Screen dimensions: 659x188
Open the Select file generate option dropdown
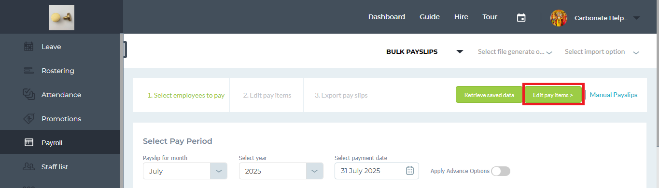click(x=515, y=52)
